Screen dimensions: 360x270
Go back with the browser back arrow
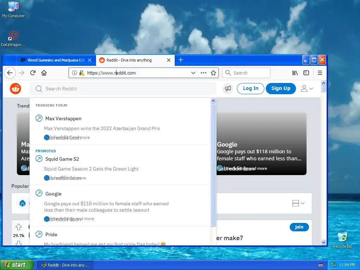9,73
